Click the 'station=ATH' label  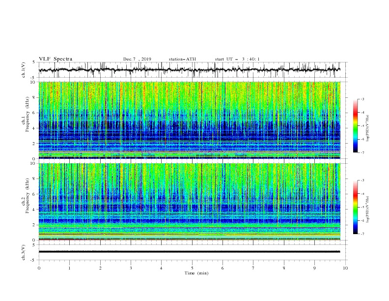182,59
